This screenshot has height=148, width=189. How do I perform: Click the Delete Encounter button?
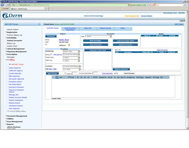125,45
